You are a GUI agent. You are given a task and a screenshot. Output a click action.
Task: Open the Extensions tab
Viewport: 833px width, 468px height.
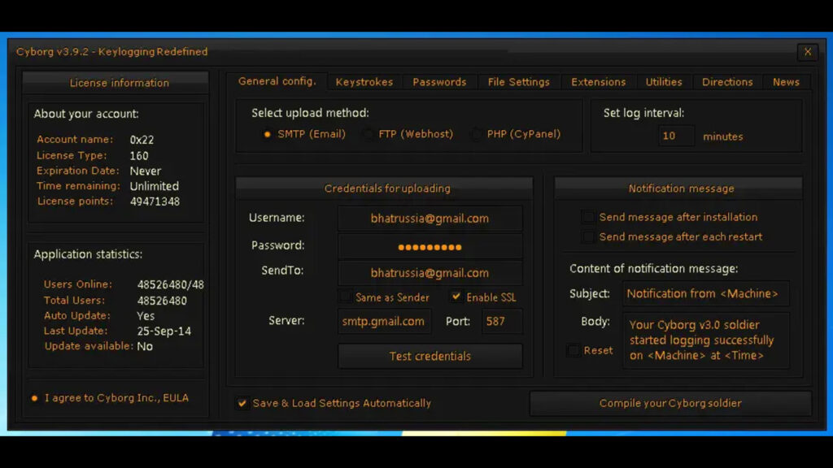pos(598,82)
